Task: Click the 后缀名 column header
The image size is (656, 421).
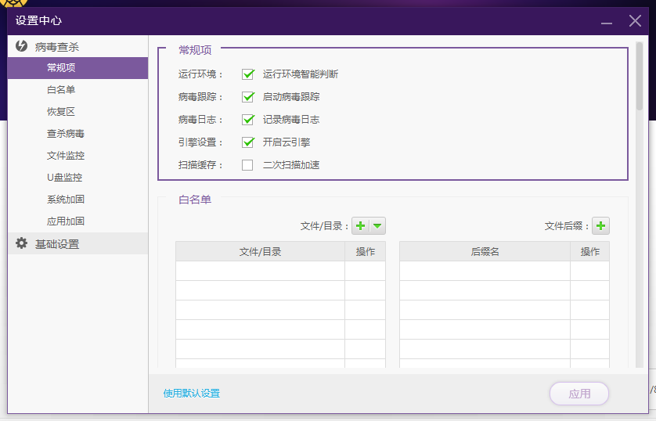Action: 485,251
